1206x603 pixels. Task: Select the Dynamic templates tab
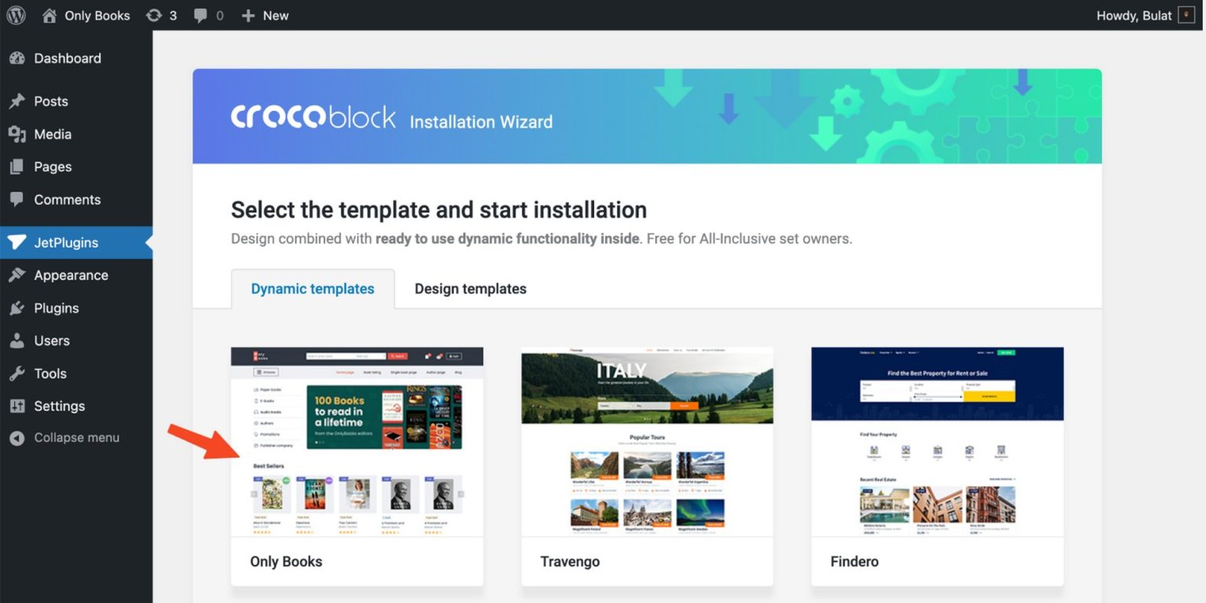tap(312, 289)
